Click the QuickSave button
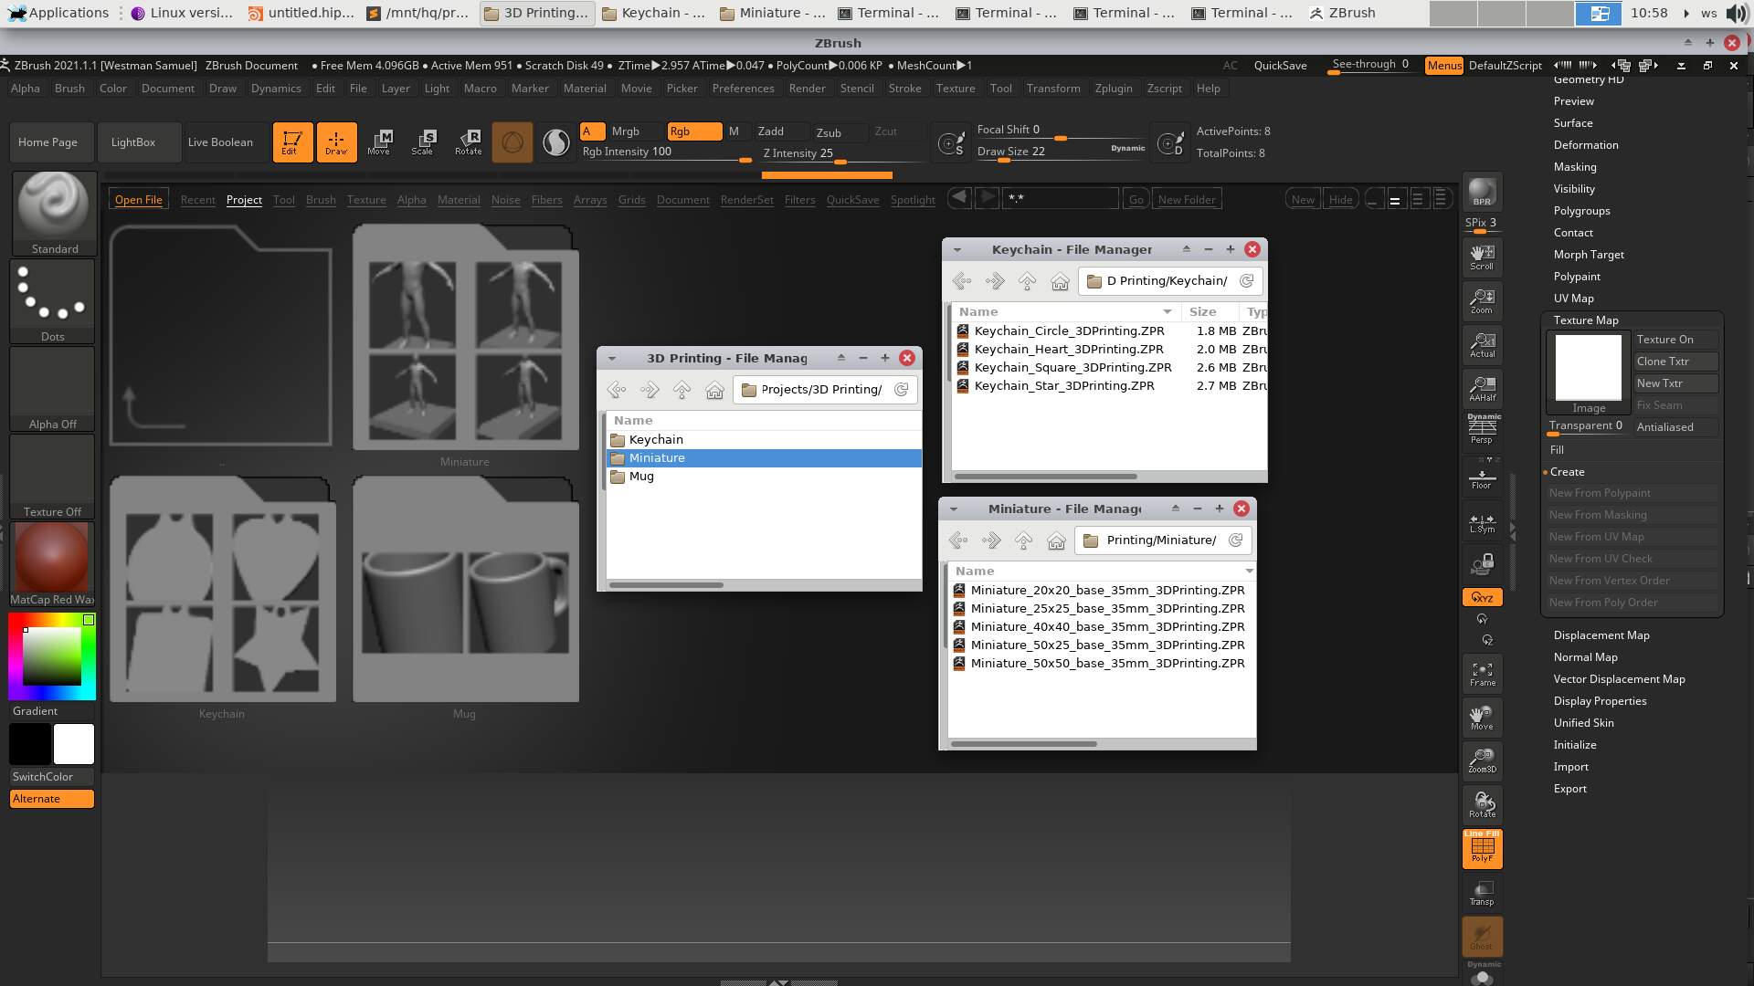This screenshot has width=1754, height=986. (1280, 66)
